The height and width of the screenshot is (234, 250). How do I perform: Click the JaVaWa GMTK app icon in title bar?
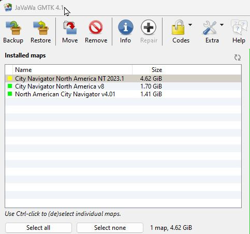tap(8, 7)
